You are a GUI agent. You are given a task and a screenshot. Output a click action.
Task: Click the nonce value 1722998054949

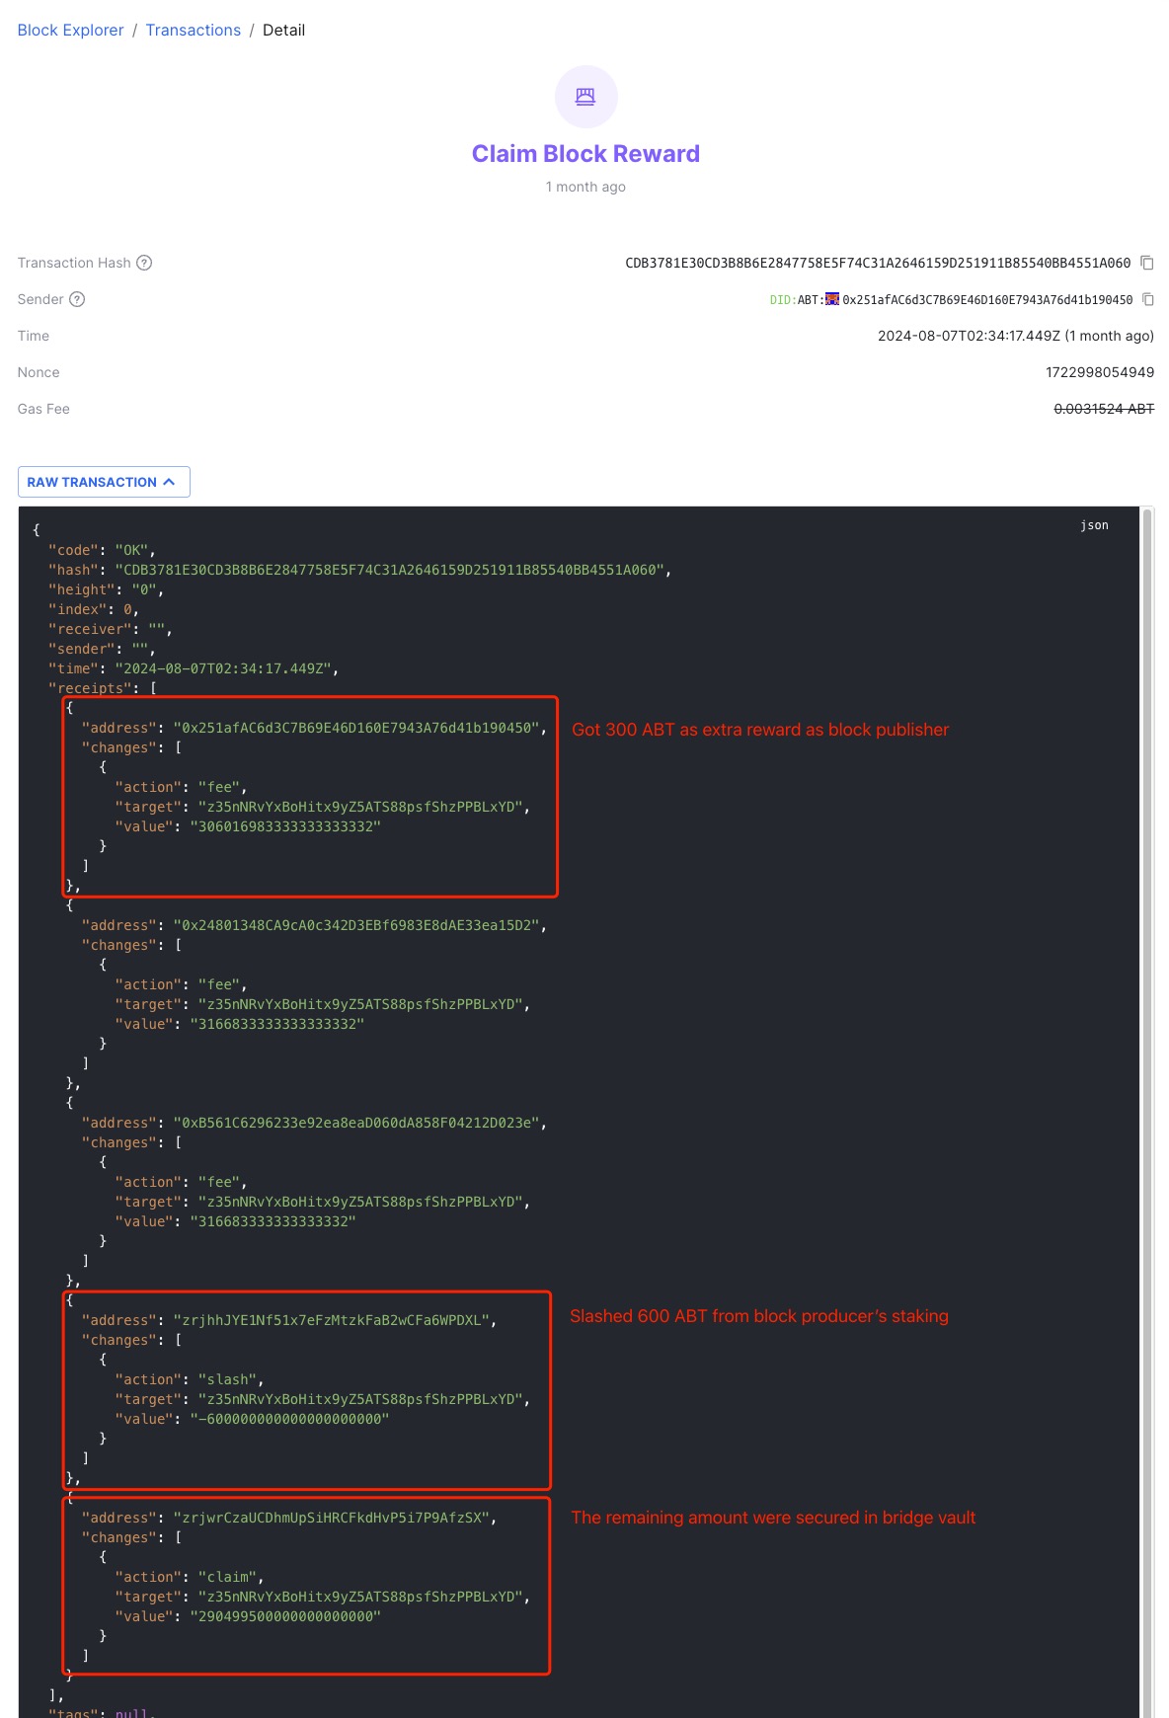pyautogui.click(x=1099, y=372)
